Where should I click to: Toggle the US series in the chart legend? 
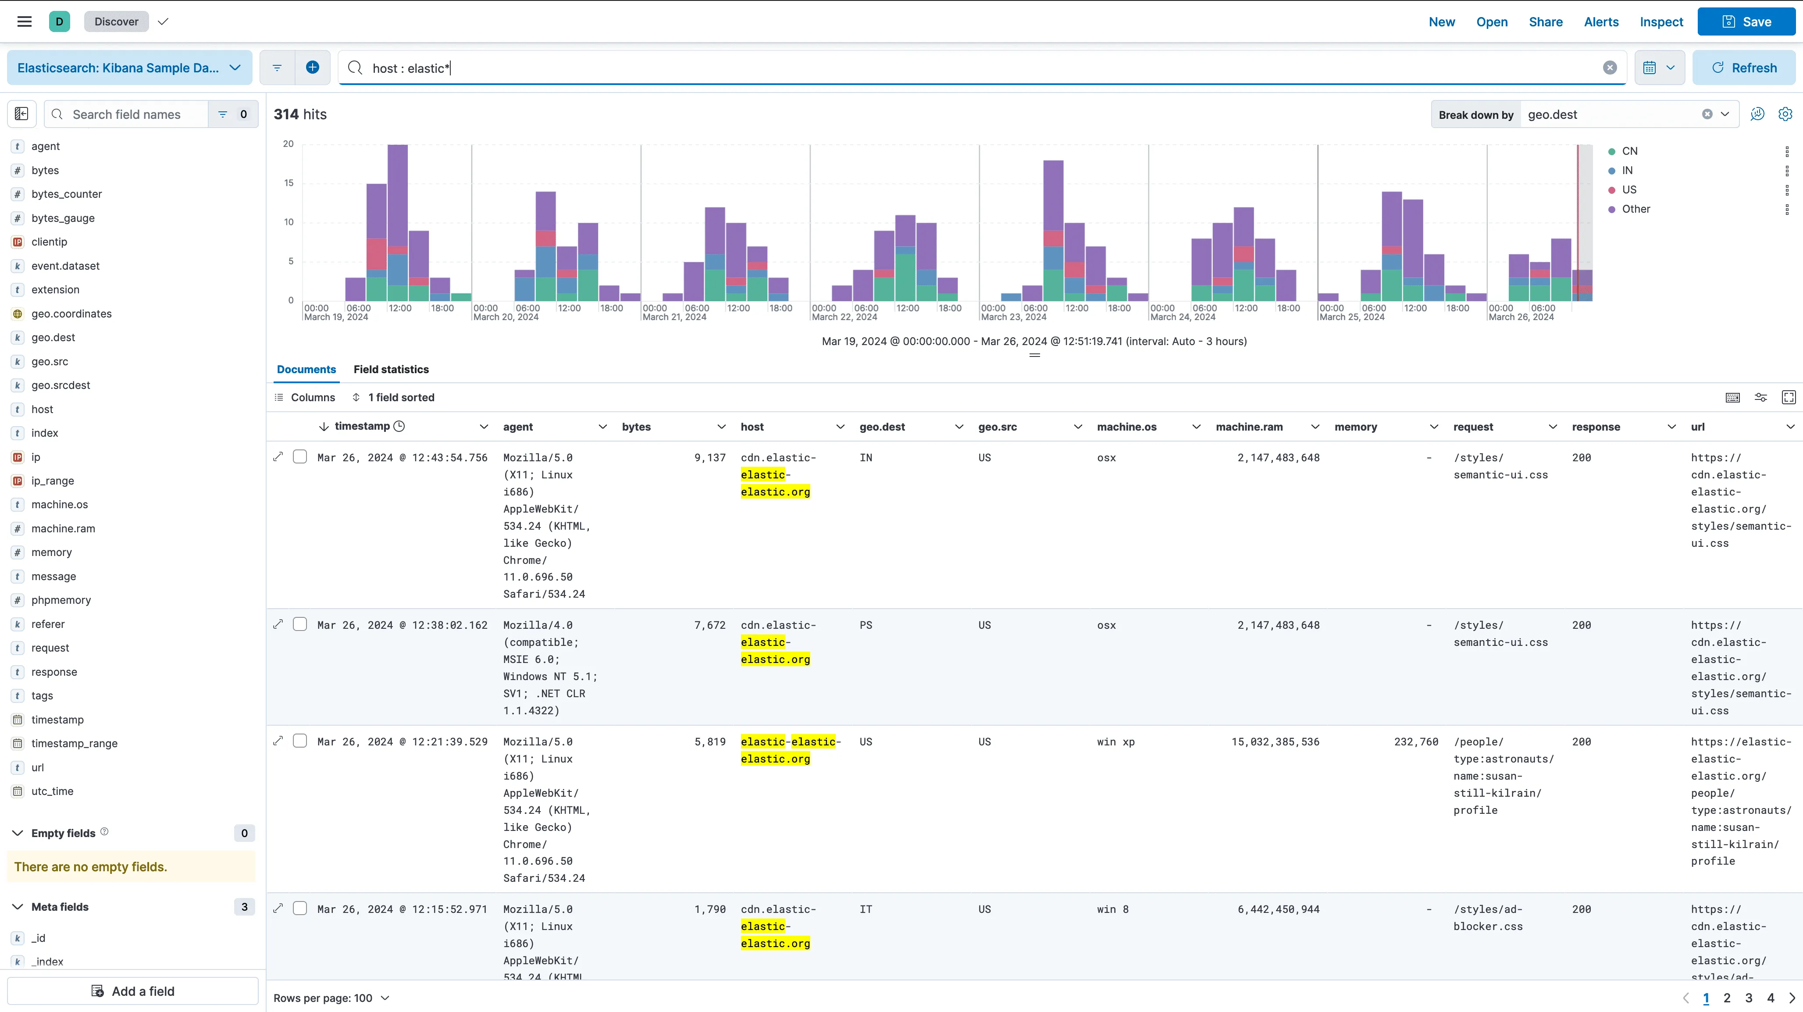pyautogui.click(x=1629, y=190)
